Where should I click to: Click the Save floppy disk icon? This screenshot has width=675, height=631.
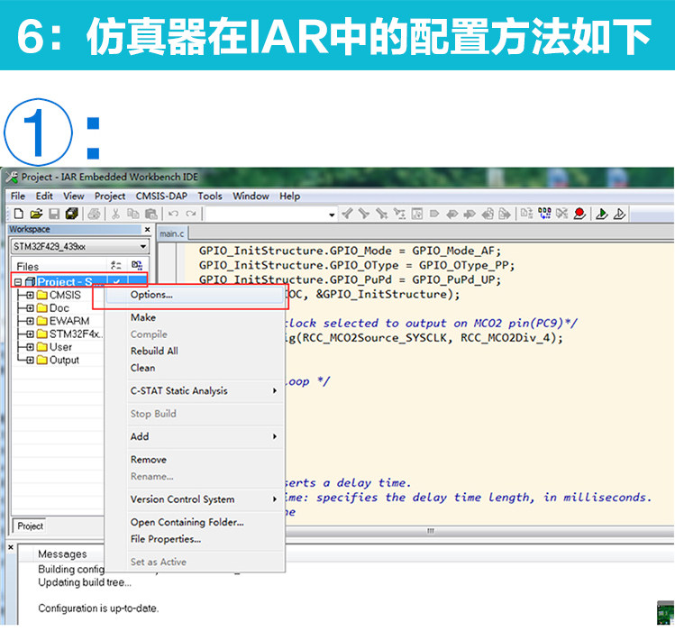[x=54, y=214]
